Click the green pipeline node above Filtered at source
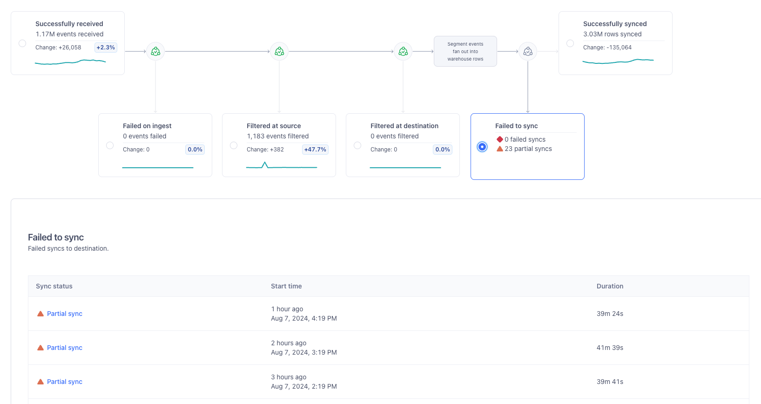The width and height of the screenshot is (761, 404). click(x=279, y=51)
